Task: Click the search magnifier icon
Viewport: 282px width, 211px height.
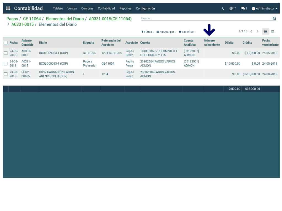Action: click(x=274, y=18)
